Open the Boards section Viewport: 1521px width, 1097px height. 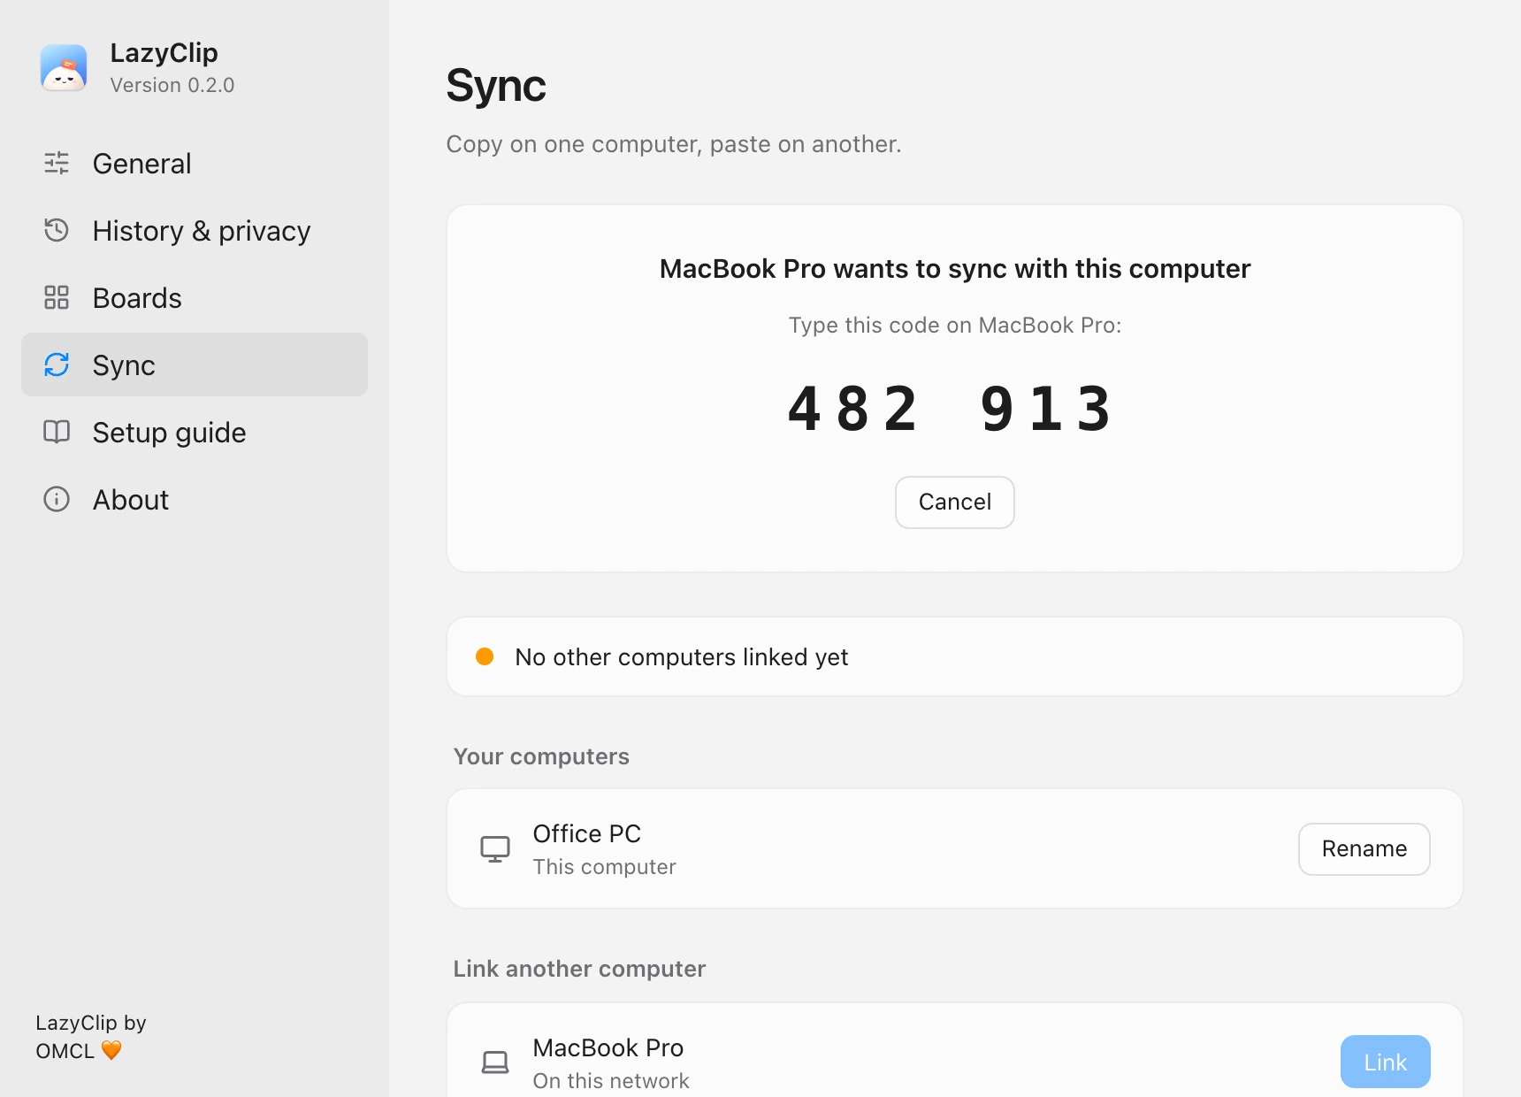[195, 297]
